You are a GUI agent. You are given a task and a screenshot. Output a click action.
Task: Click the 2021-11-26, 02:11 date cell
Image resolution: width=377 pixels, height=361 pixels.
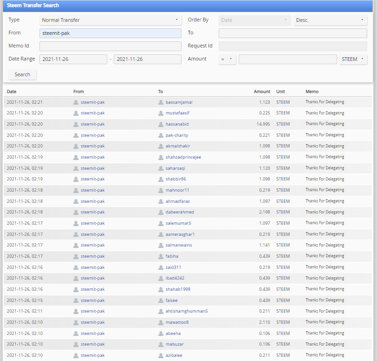pyautogui.click(x=25, y=311)
